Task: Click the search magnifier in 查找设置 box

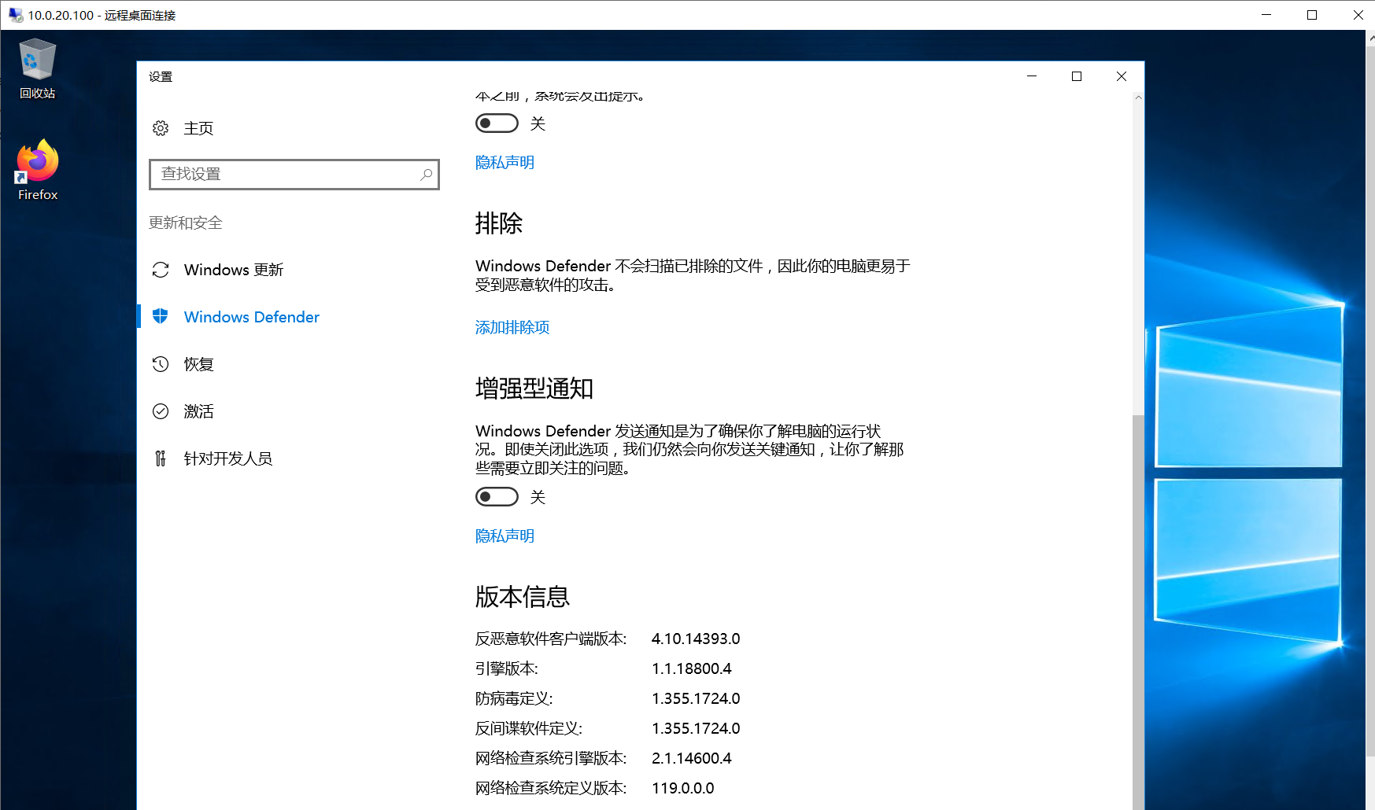Action: [x=426, y=175]
